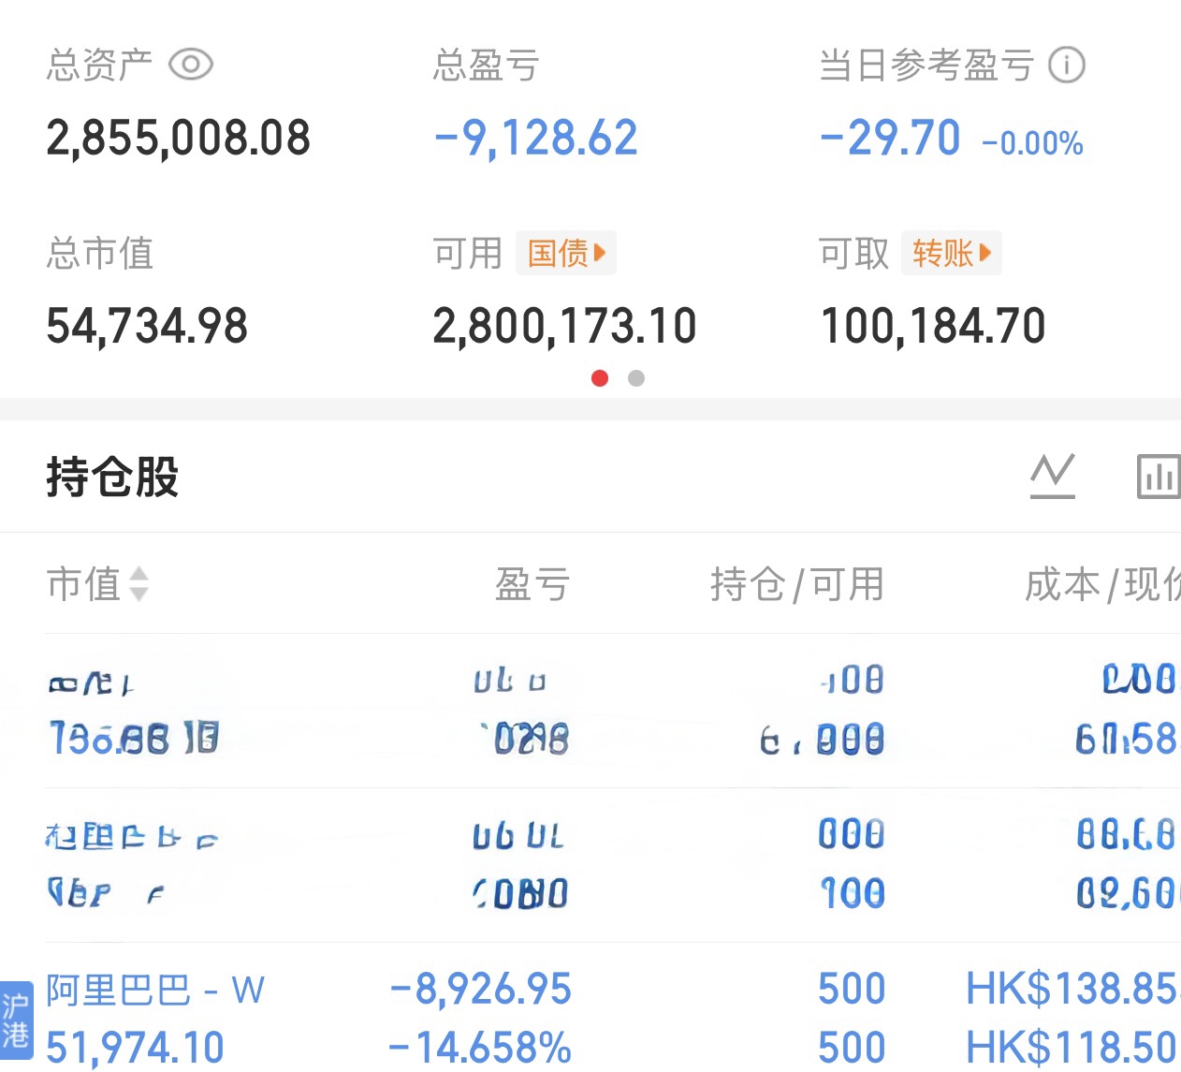Tap withdrawable amount 100,184.70
The height and width of the screenshot is (1072, 1181).
pyautogui.click(x=933, y=327)
